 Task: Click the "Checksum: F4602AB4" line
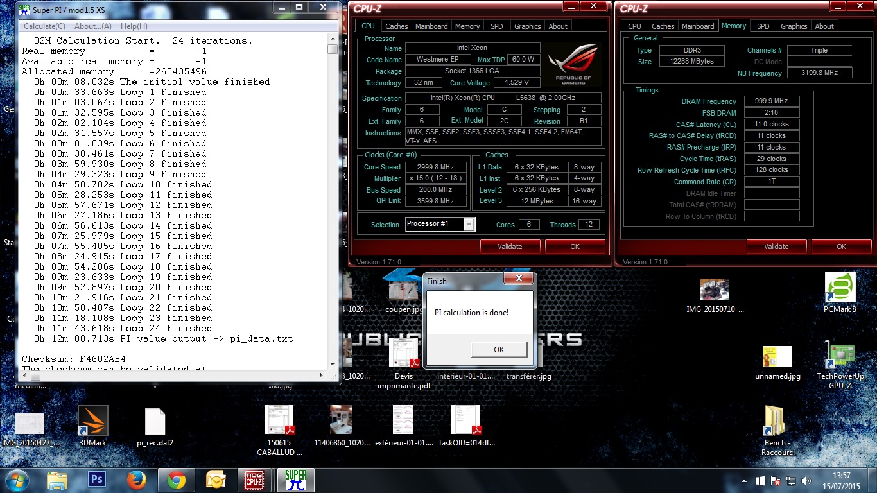[74, 359]
